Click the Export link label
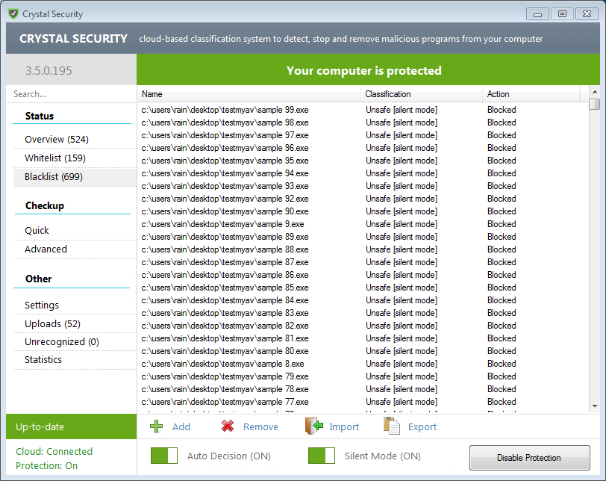Screen dimensions: 606x481 point(422,427)
